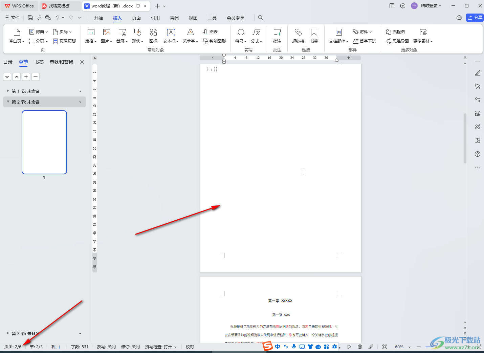Open header and footer (页眉页脚)
The height and width of the screenshot is (353, 484).
click(x=64, y=41)
